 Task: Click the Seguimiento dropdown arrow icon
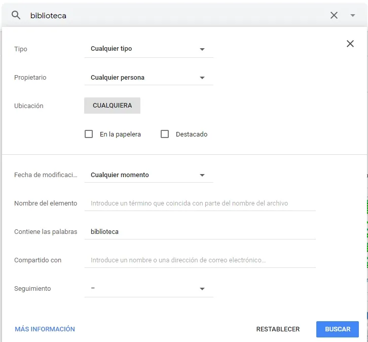click(x=202, y=289)
